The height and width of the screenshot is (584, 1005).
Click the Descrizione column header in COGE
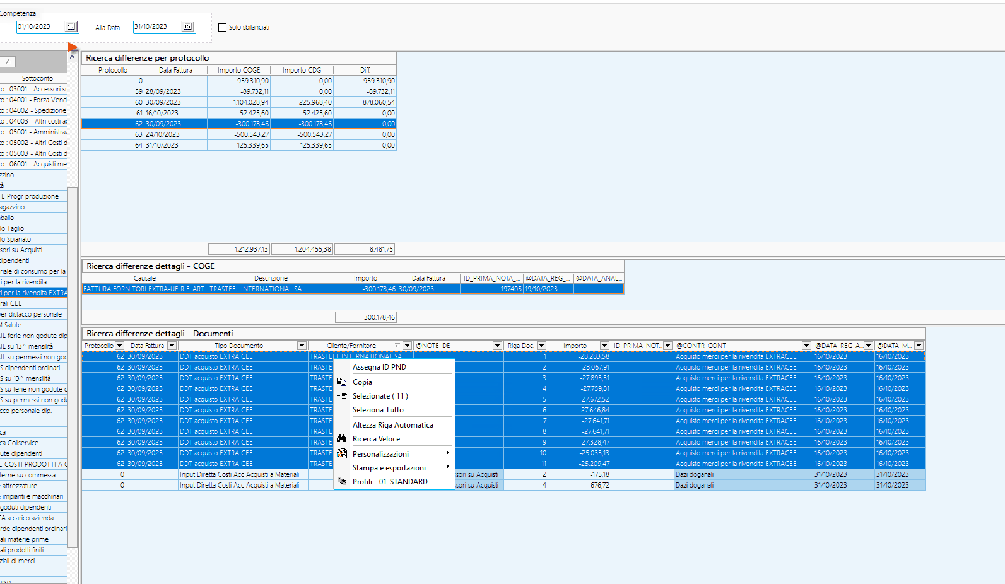271,278
